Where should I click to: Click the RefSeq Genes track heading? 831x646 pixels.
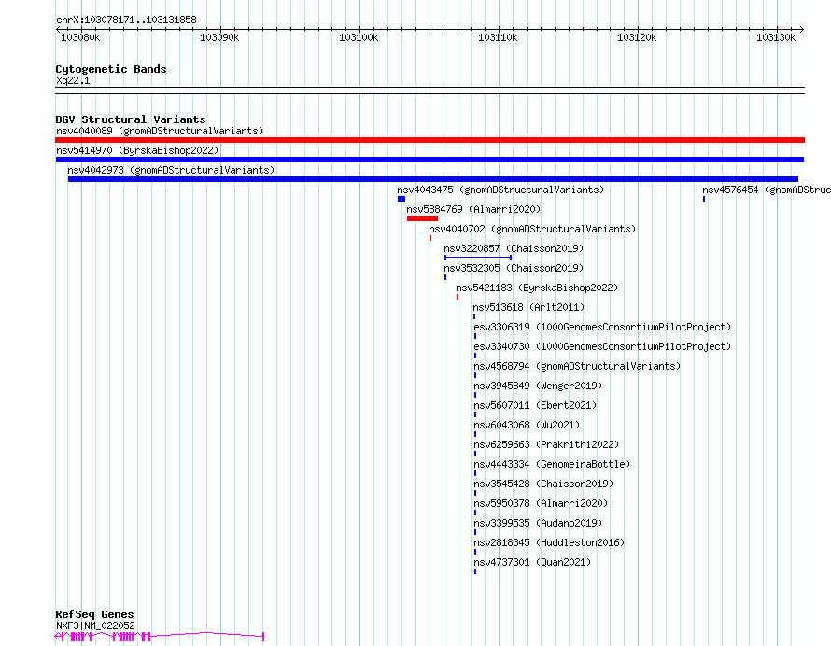[x=94, y=614]
